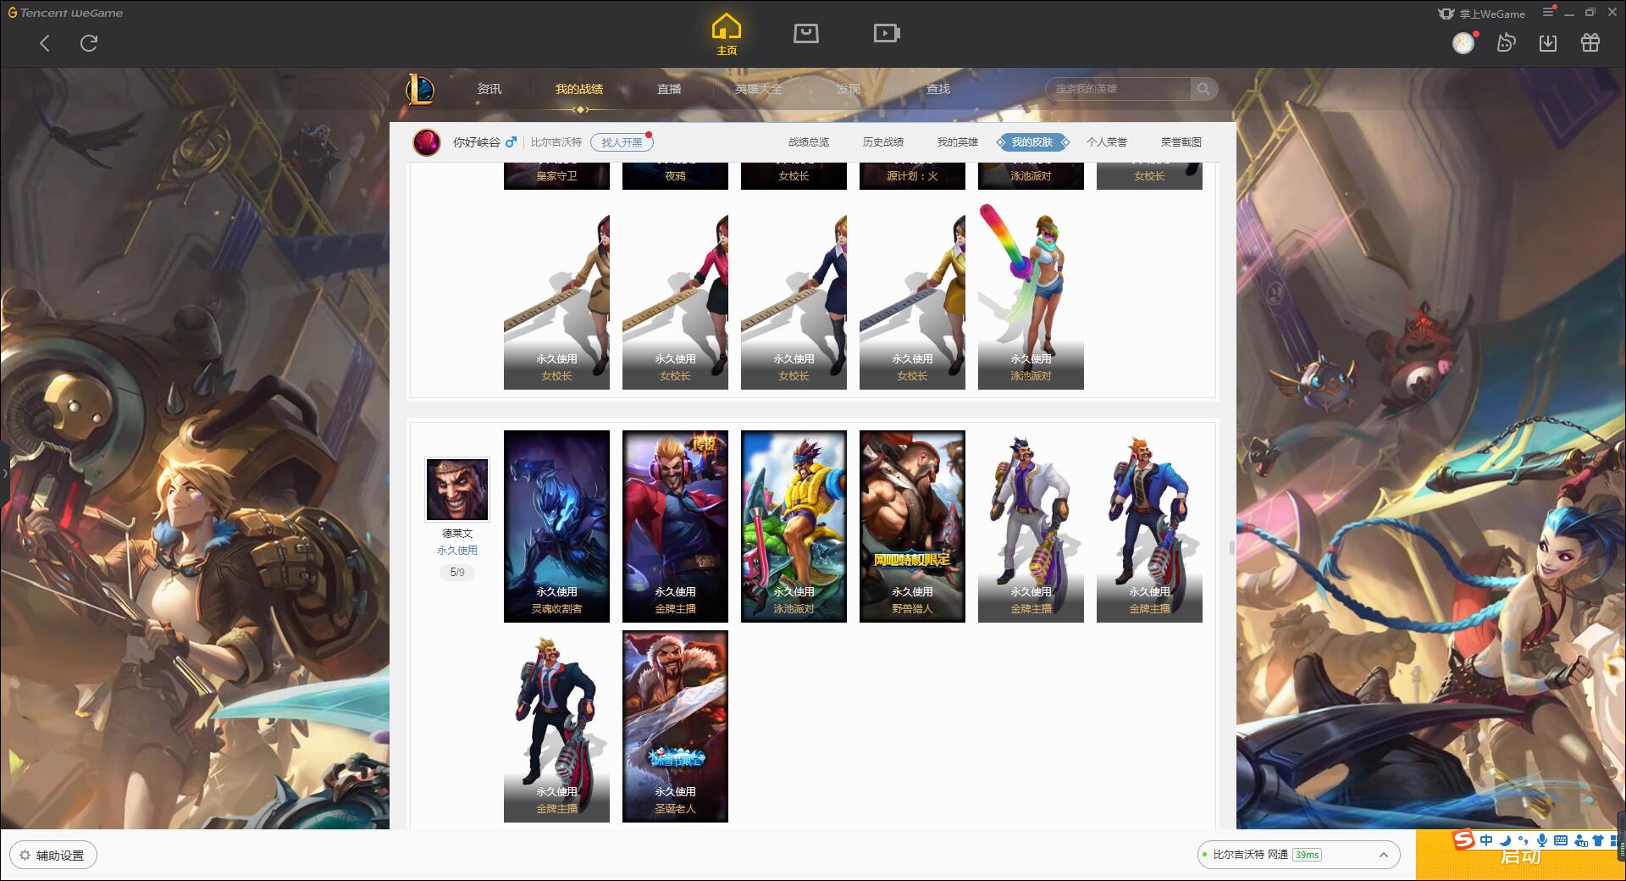Toggle the Sogou moon half-width icon
The image size is (1626, 881).
pos(1505,840)
